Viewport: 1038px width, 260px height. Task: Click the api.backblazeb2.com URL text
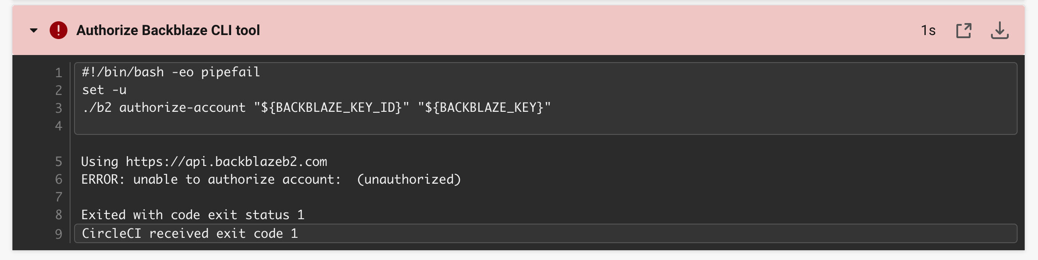click(226, 162)
